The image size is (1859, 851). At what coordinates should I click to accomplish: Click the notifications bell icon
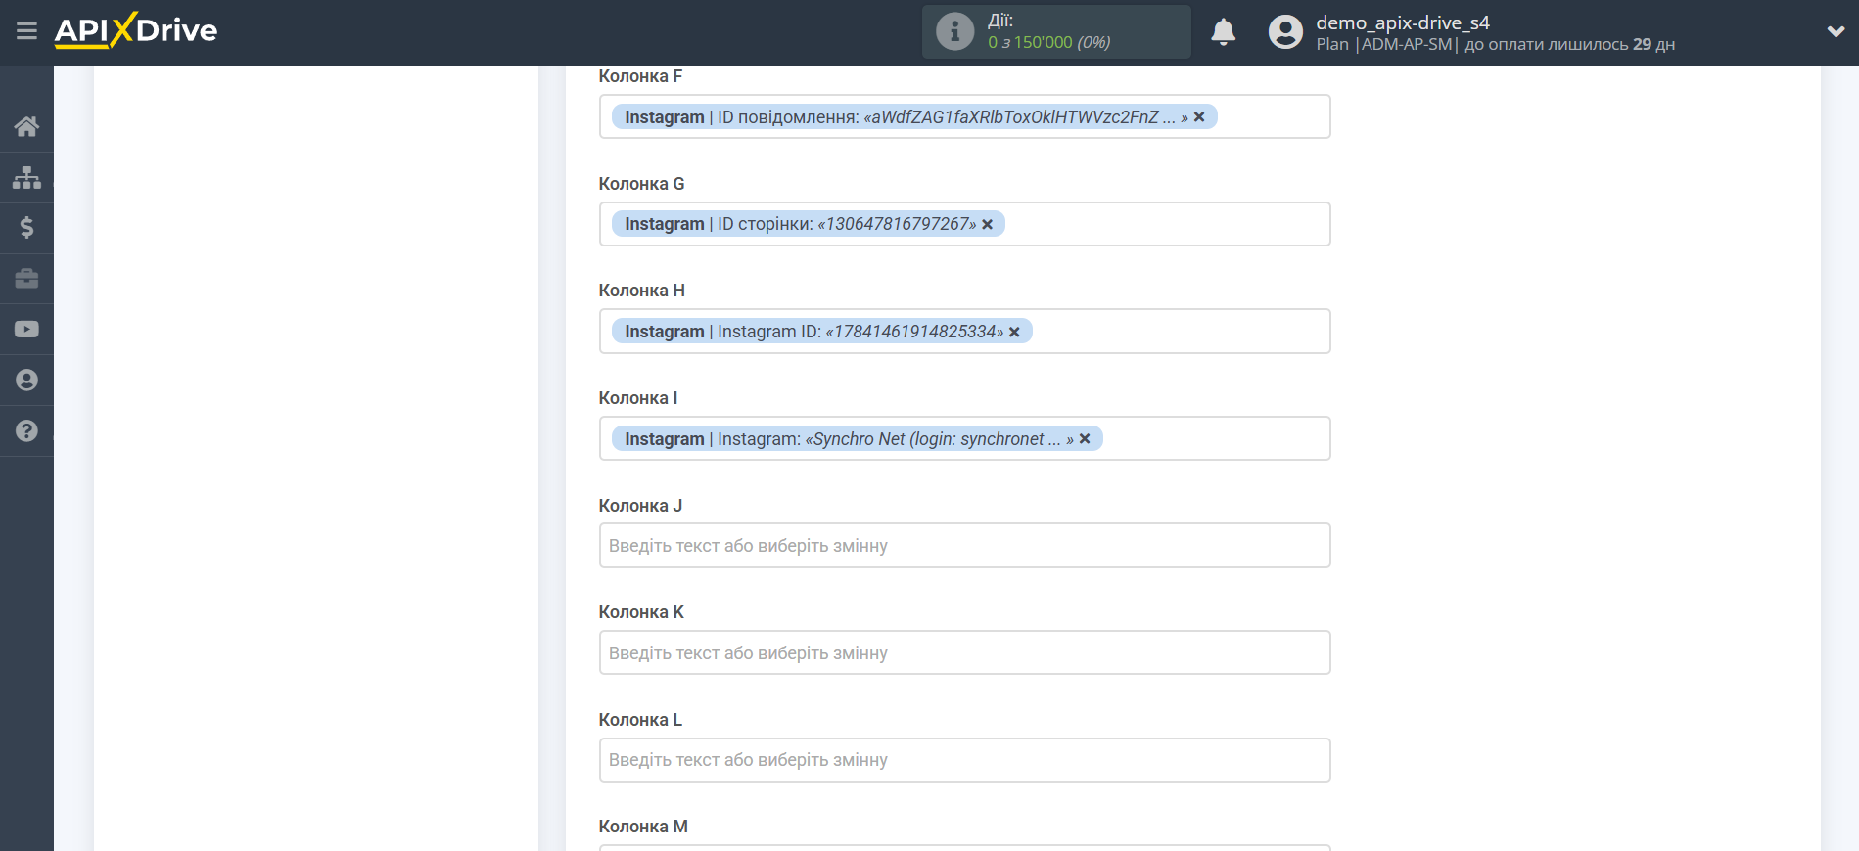1223,32
